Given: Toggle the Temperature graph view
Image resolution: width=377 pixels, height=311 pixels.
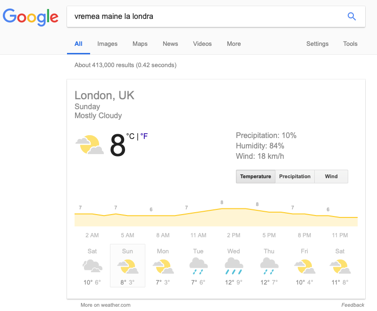Looking at the screenshot, I should tap(256, 177).
